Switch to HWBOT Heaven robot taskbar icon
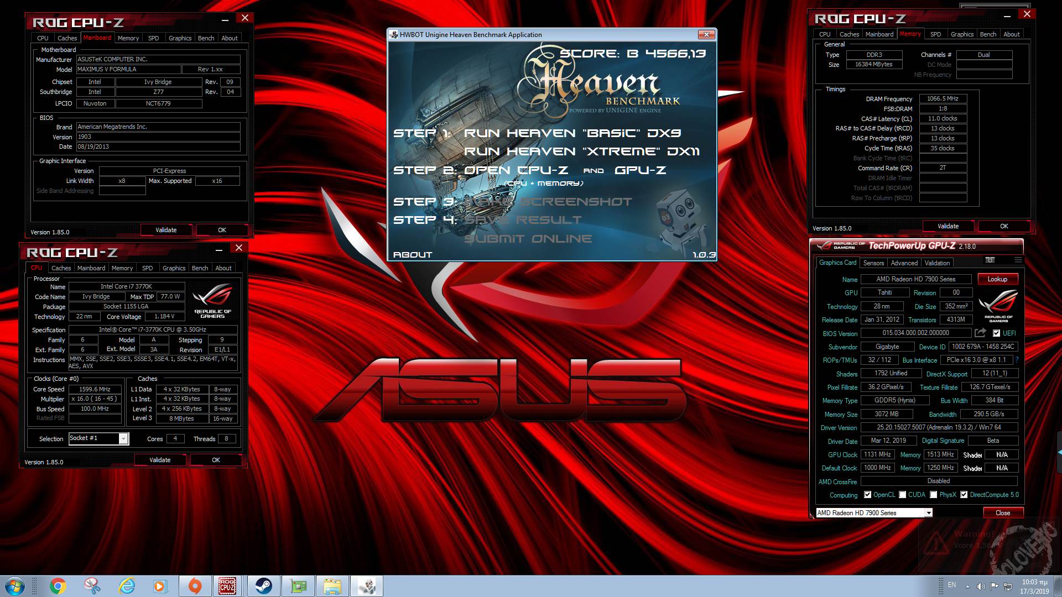 [x=367, y=586]
